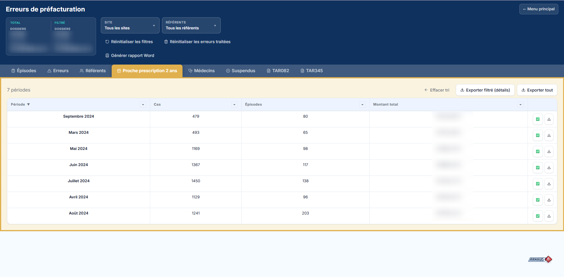Download the Septembre 2024 row
564x277 pixels.
pos(549,119)
